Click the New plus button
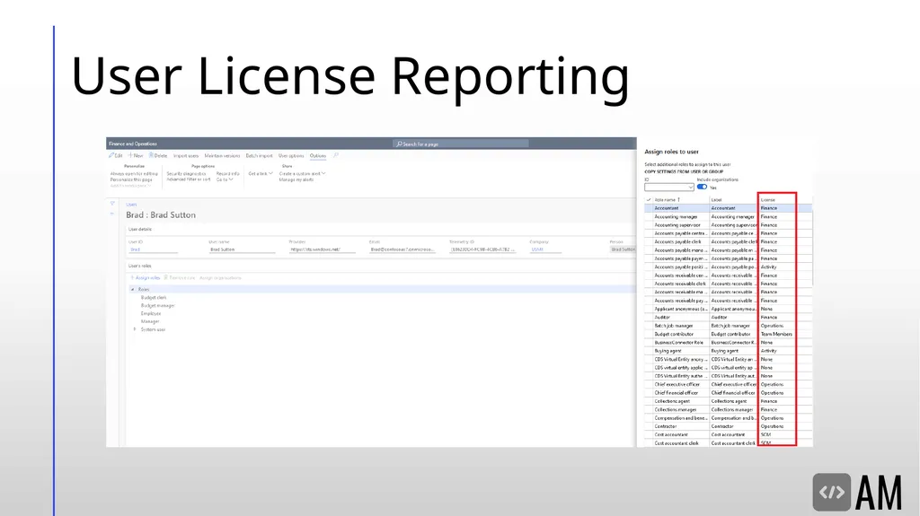The image size is (920, 516). pos(136,156)
